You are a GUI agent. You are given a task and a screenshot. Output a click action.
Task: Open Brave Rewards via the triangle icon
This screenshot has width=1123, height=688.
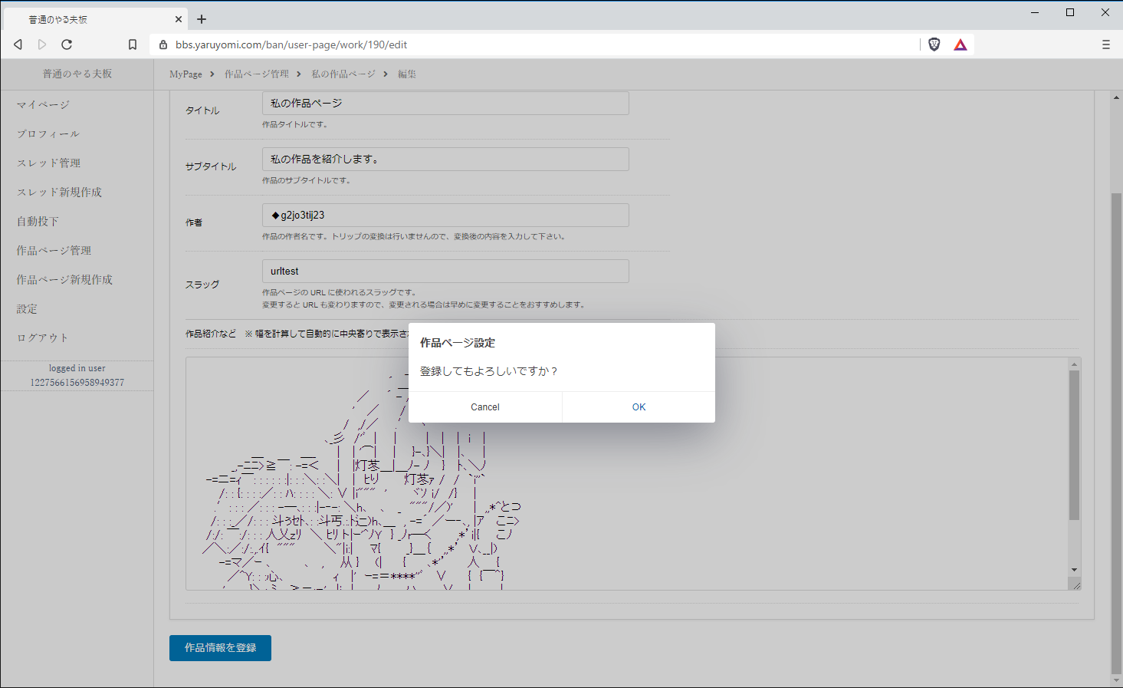click(960, 44)
